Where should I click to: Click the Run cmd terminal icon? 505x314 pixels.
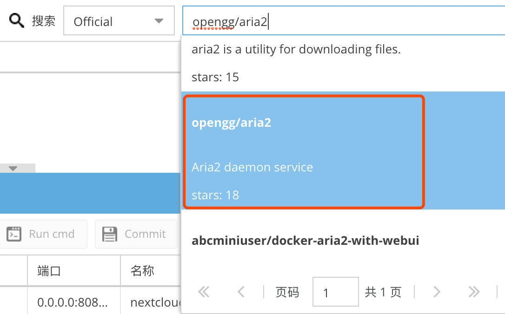coord(14,234)
